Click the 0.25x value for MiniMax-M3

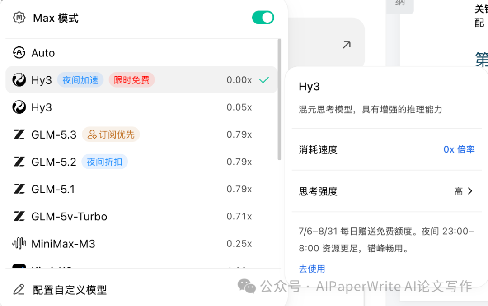tap(239, 244)
